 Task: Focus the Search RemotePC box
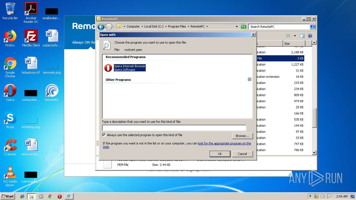279,27
